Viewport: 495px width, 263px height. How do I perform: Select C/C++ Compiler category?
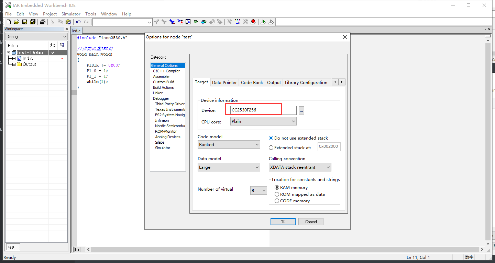click(x=166, y=71)
